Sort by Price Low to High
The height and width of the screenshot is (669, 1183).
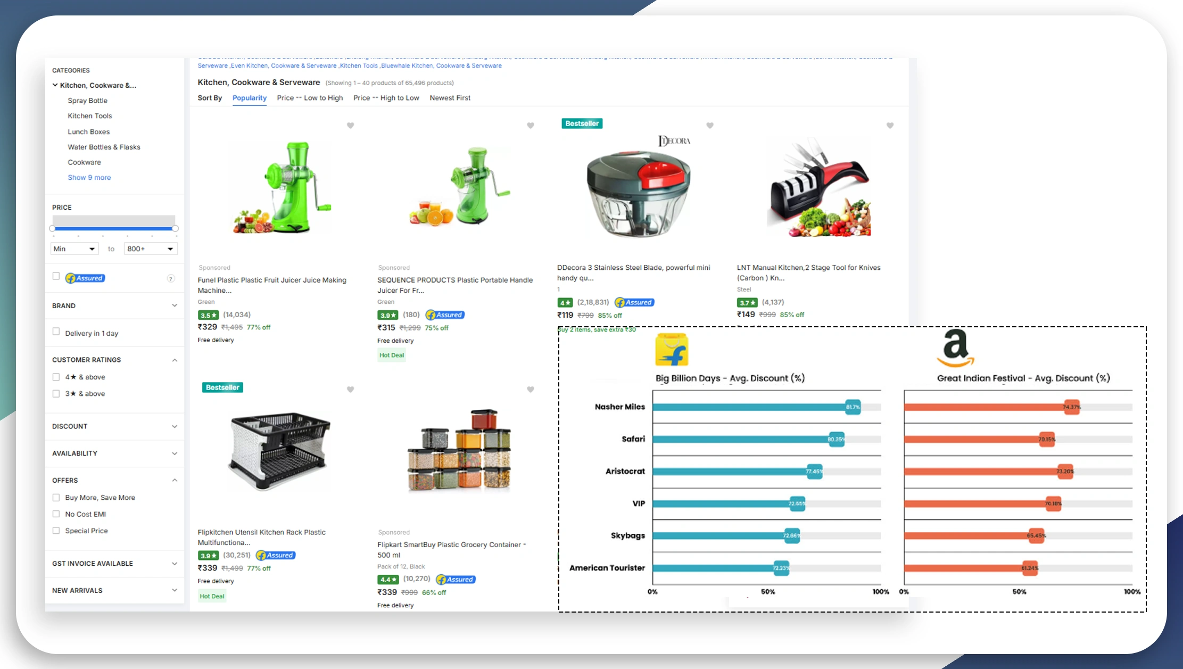coord(310,98)
